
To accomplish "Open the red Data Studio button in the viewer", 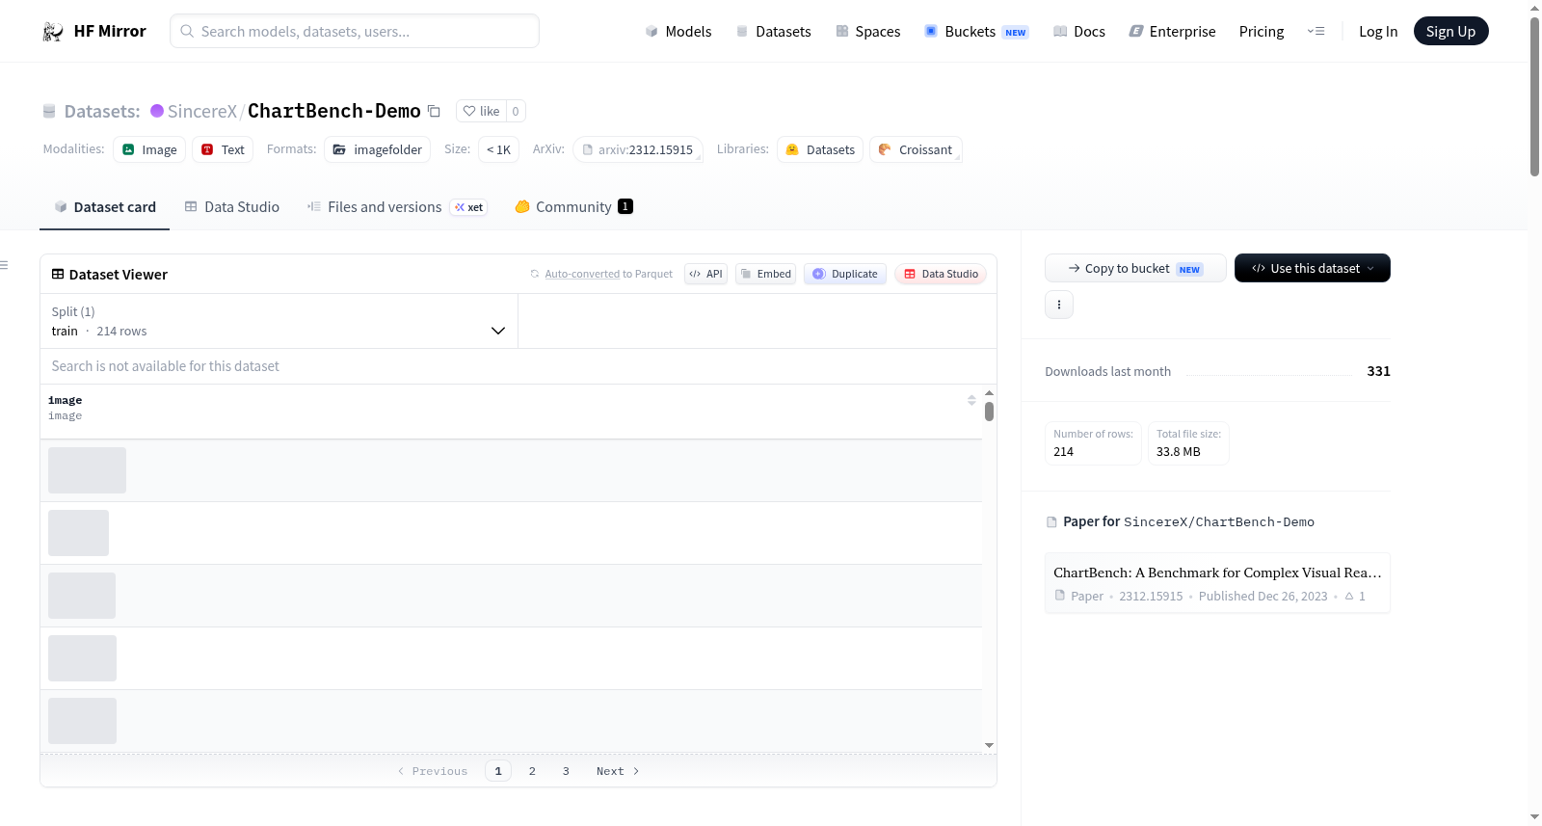I will pyautogui.click(x=941, y=274).
